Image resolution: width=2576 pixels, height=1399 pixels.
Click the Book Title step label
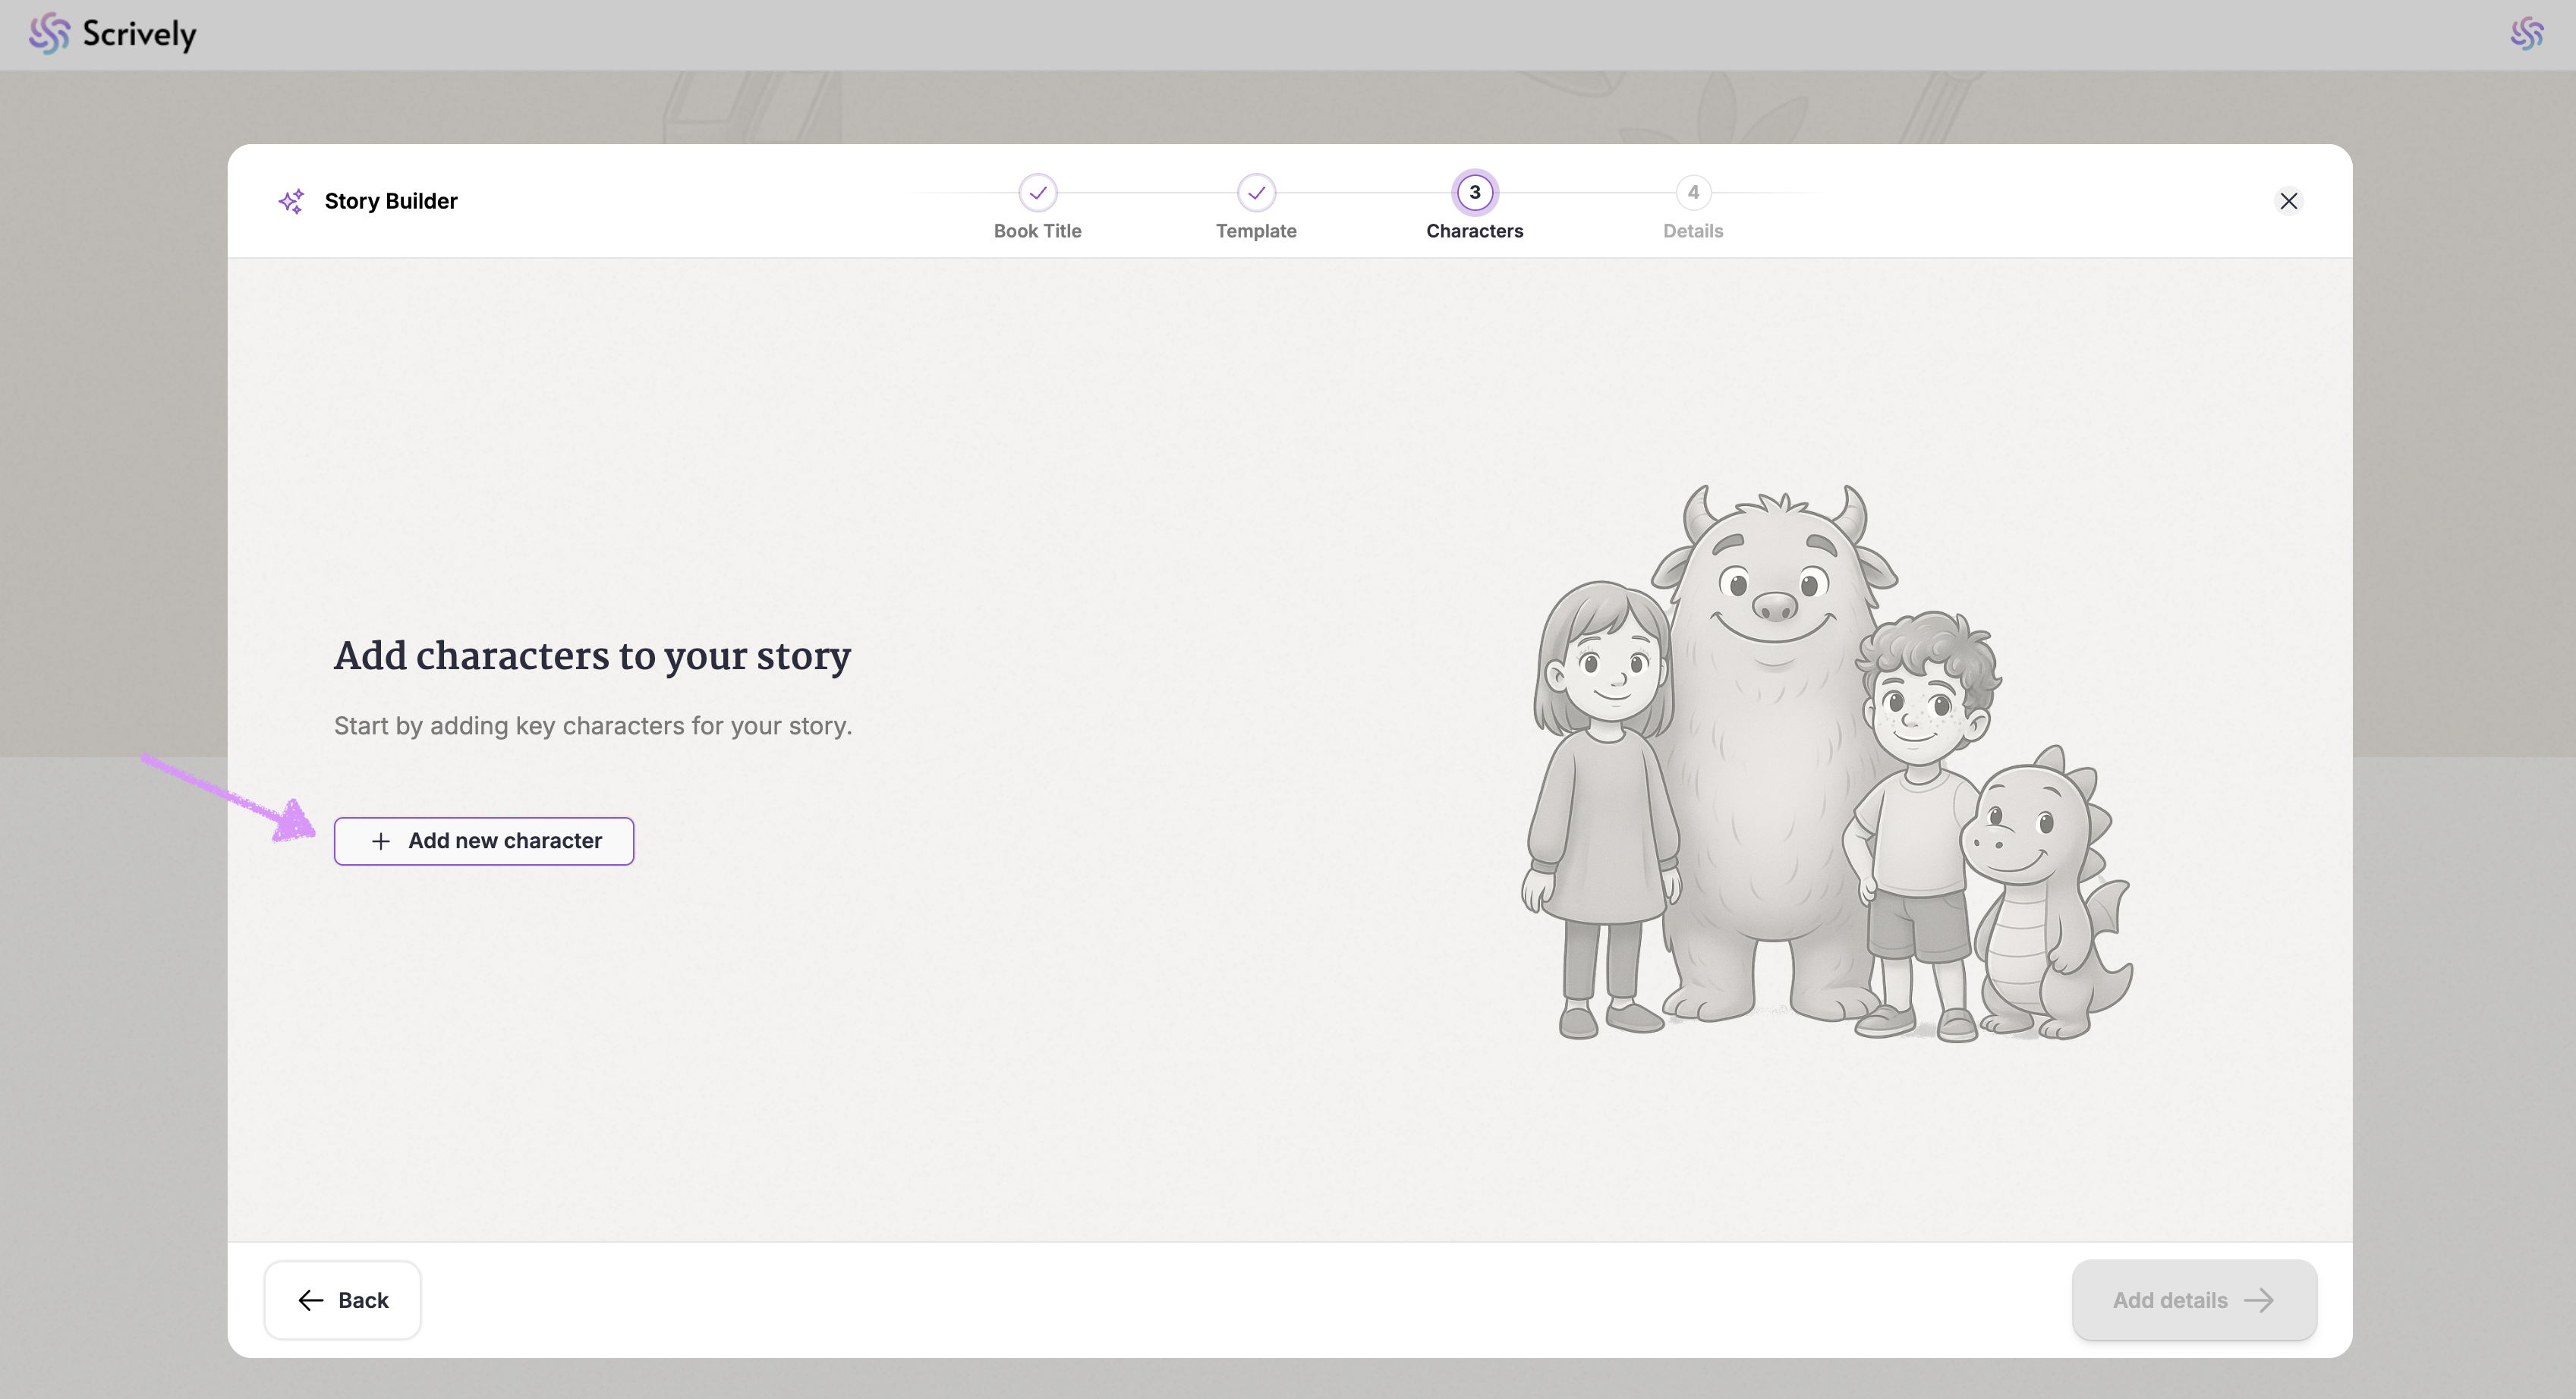[1037, 231]
